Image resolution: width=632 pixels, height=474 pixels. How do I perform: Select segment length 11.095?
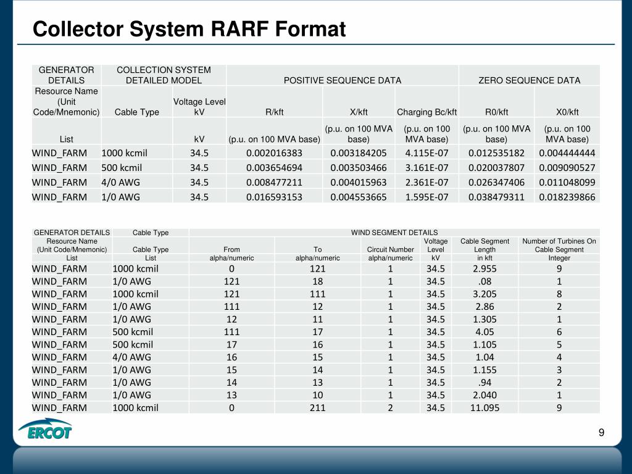coord(484,408)
